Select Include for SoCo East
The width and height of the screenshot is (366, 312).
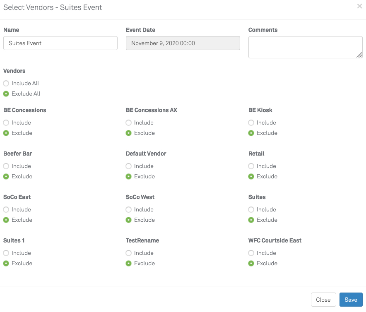(6, 209)
